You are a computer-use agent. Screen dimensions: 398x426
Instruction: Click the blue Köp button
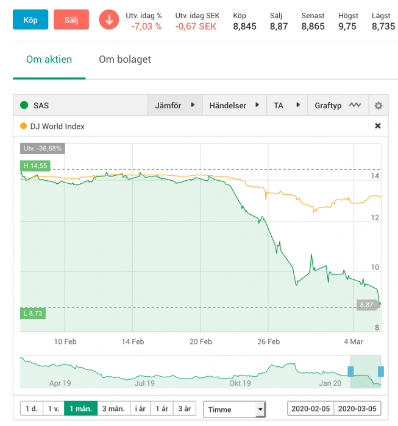pyautogui.click(x=30, y=19)
